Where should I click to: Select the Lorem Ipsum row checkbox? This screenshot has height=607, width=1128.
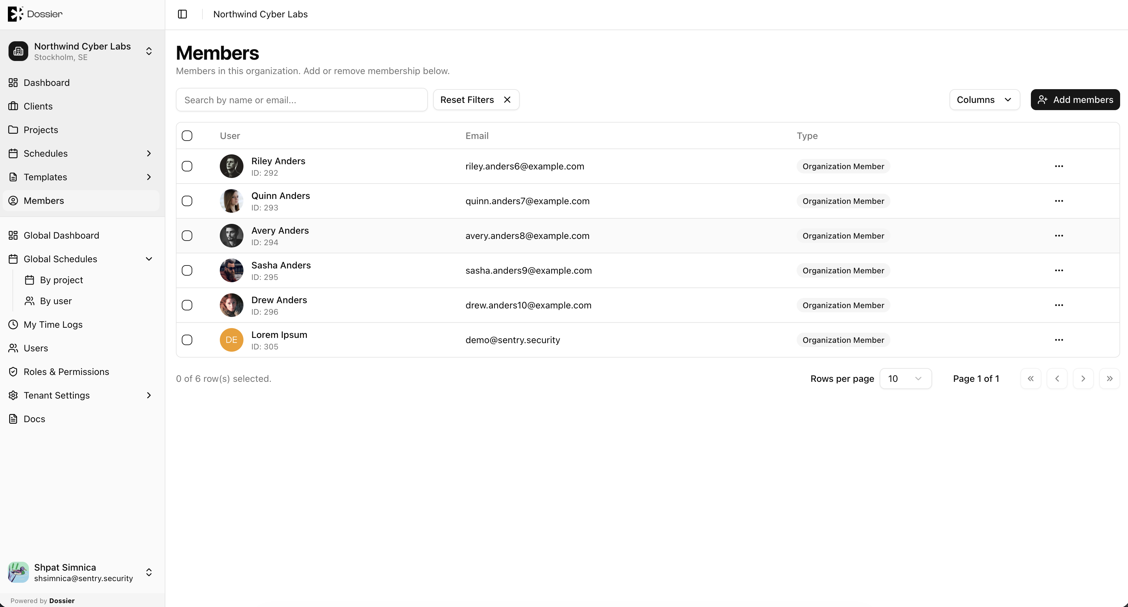pyautogui.click(x=187, y=340)
